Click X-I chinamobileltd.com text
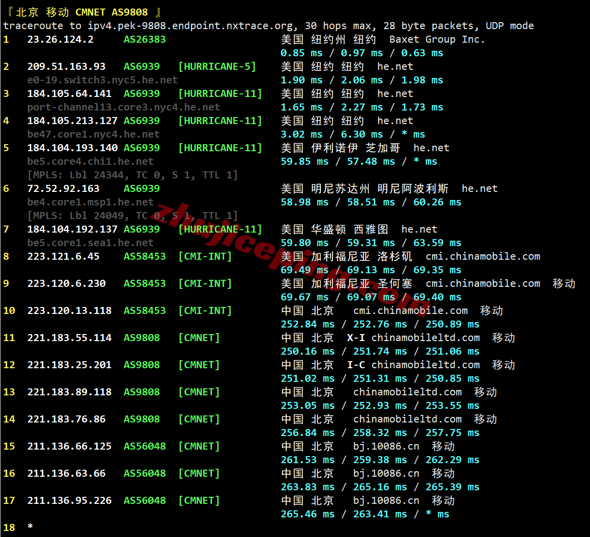The width and height of the screenshot is (590, 537). coord(413,338)
